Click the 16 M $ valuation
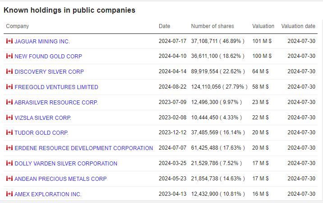Viewport: 323px width, 203px height. coord(260,194)
